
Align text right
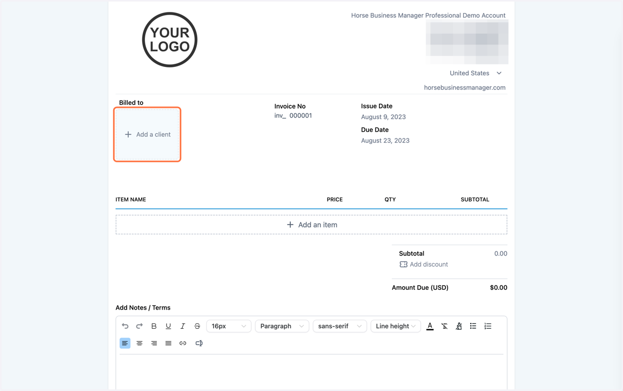click(x=154, y=343)
